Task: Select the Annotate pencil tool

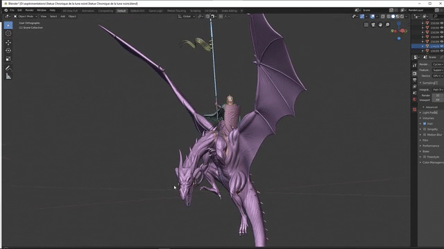Action: [x=8, y=68]
